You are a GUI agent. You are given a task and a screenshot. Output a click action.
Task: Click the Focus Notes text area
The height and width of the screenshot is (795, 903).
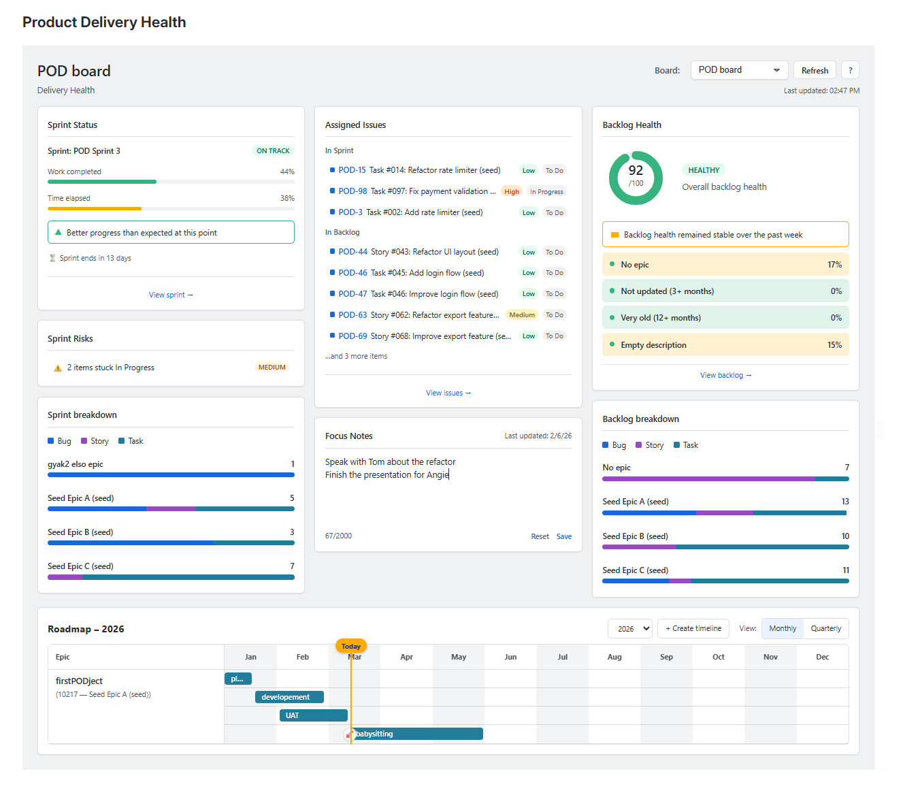click(448, 490)
